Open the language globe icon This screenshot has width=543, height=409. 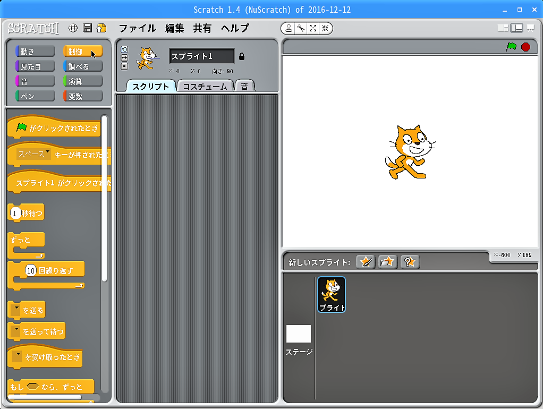[73, 28]
